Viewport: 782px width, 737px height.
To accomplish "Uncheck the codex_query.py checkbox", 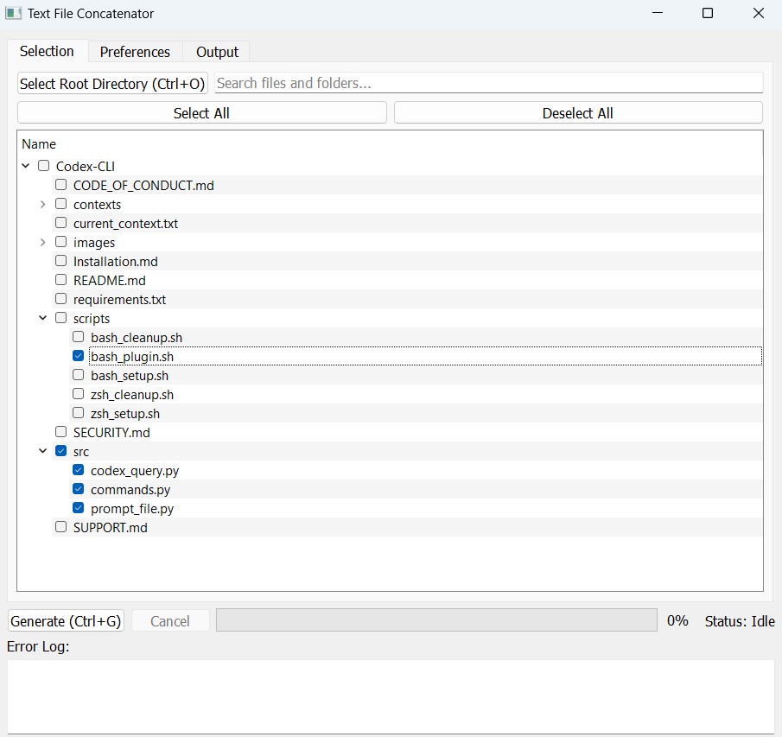I will click(x=79, y=470).
